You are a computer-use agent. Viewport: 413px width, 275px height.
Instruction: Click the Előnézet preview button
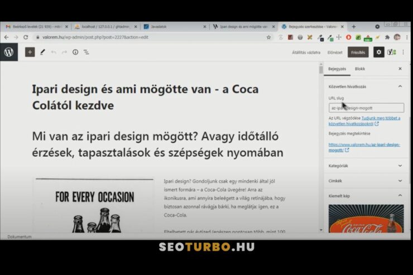(335, 52)
